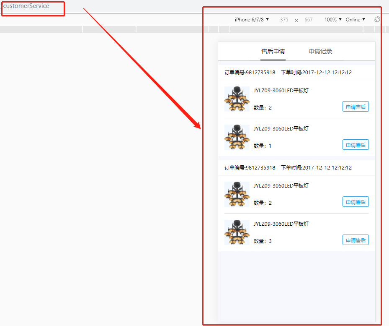Click the 375 viewport width field

tap(284, 19)
